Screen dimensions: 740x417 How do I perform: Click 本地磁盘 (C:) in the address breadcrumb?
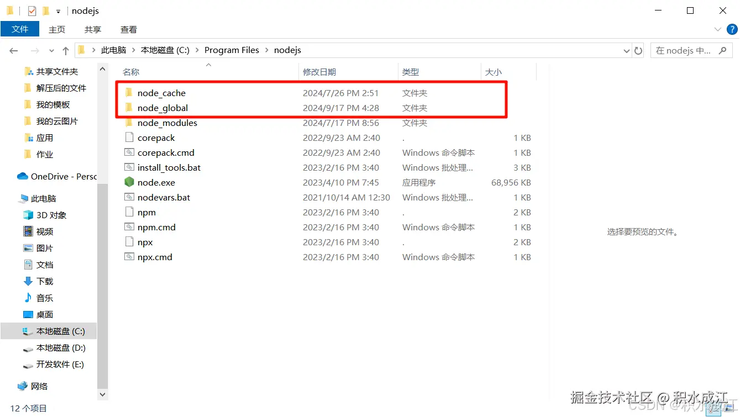pyautogui.click(x=165, y=50)
